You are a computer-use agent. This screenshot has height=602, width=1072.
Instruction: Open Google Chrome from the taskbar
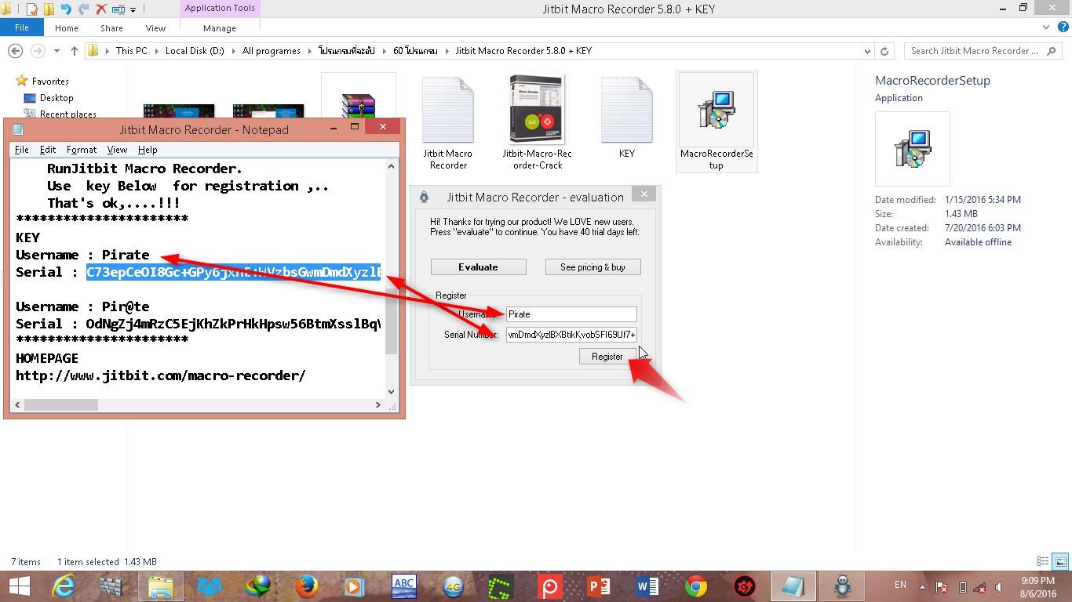pos(695,586)
